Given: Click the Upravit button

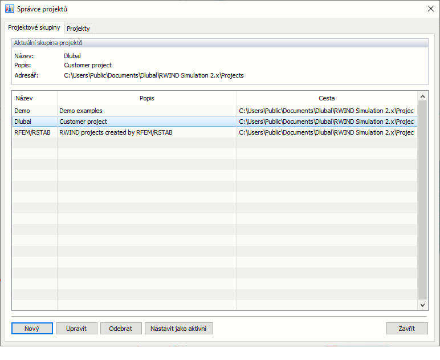Looking at the screenshot, I should 76,328.
